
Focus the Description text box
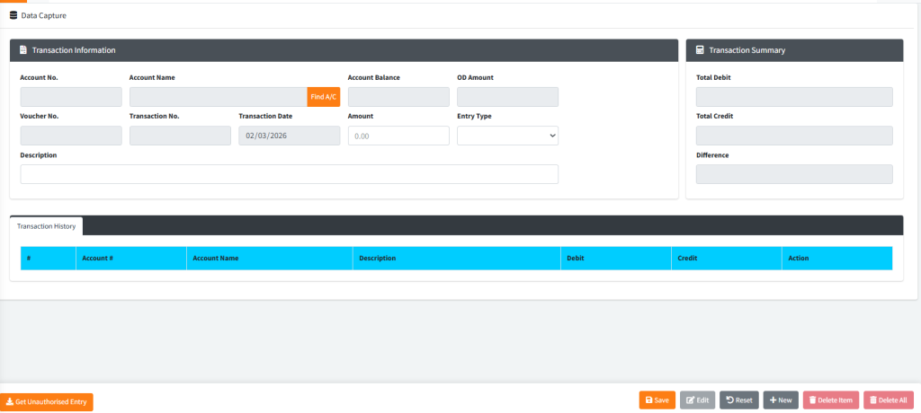point(289,174)
